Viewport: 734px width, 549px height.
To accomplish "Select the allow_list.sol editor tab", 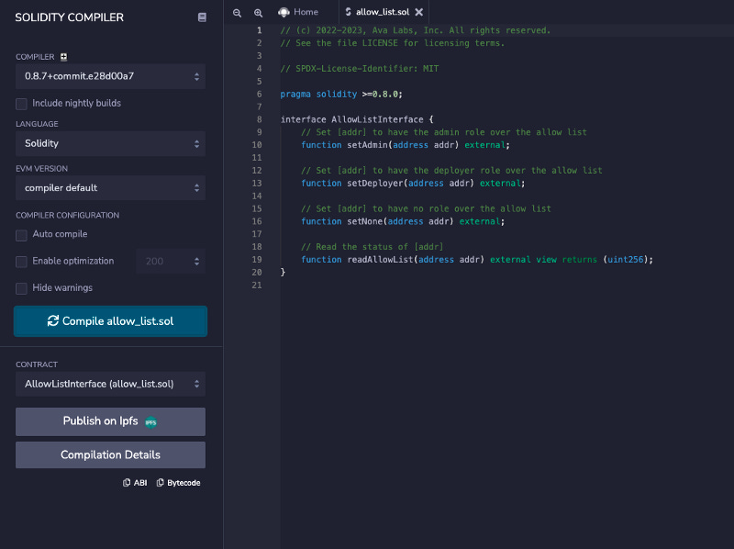I will (383, 12).
